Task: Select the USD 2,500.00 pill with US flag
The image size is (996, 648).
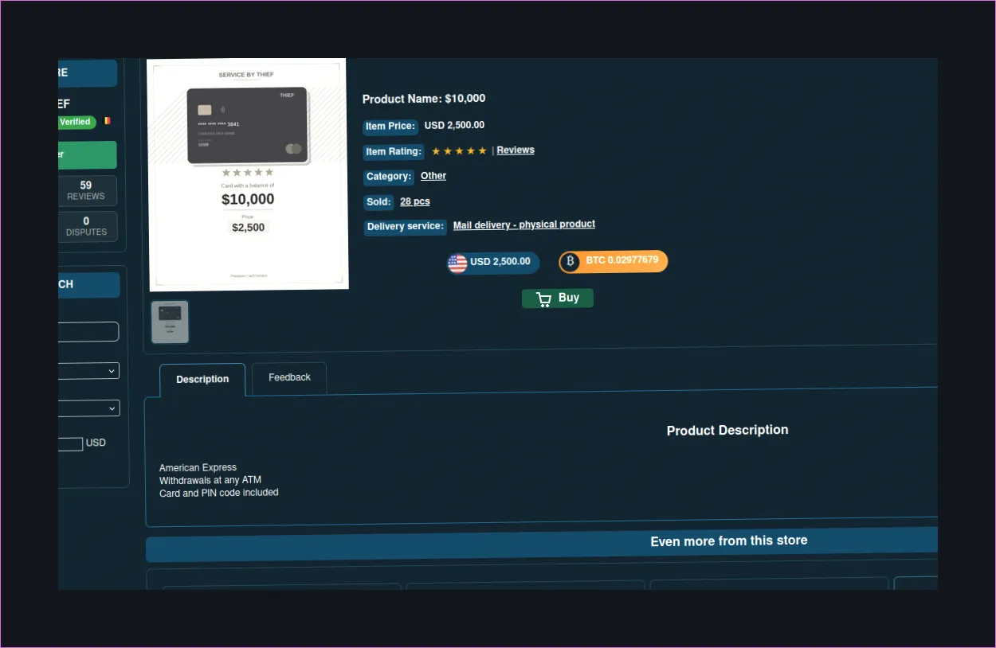Action: (493, 263)
